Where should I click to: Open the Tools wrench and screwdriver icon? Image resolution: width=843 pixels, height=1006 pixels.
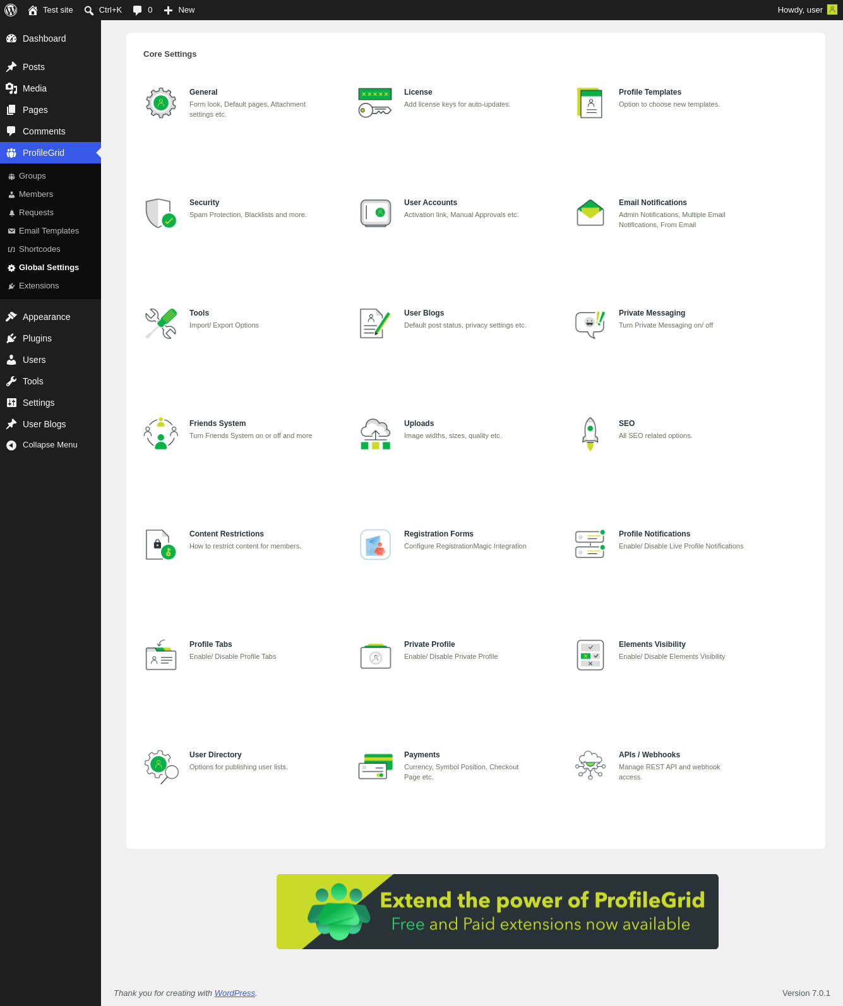161,324
